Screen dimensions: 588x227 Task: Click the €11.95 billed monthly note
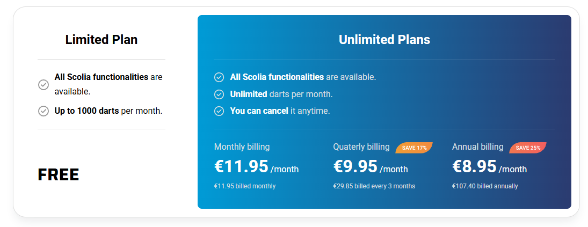click(245, 186)
